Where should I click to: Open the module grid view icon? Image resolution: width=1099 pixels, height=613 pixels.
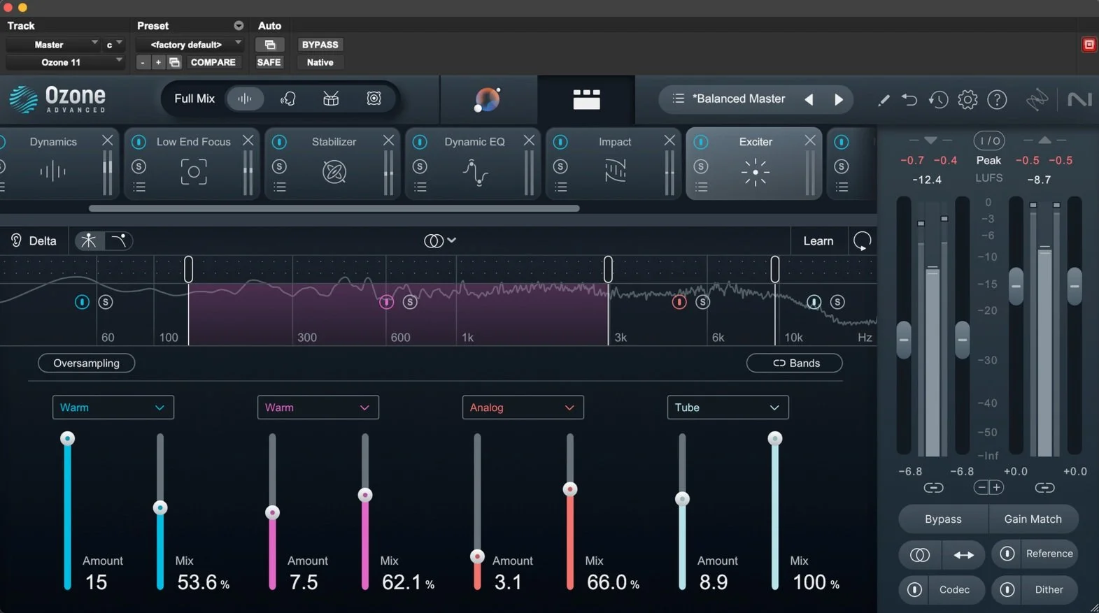tap(586, 100)
